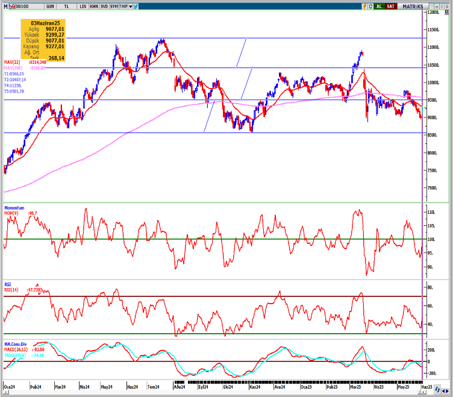Select the TRIGGER(9) indicator label
Screen dimensions: 453x397
(x=14, y=355)
